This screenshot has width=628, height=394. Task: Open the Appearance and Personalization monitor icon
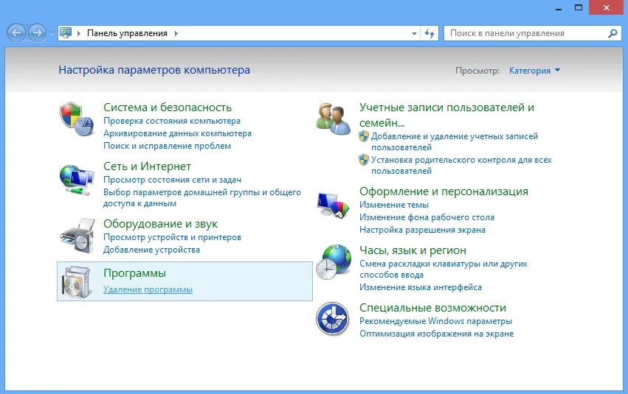point(333,205)
